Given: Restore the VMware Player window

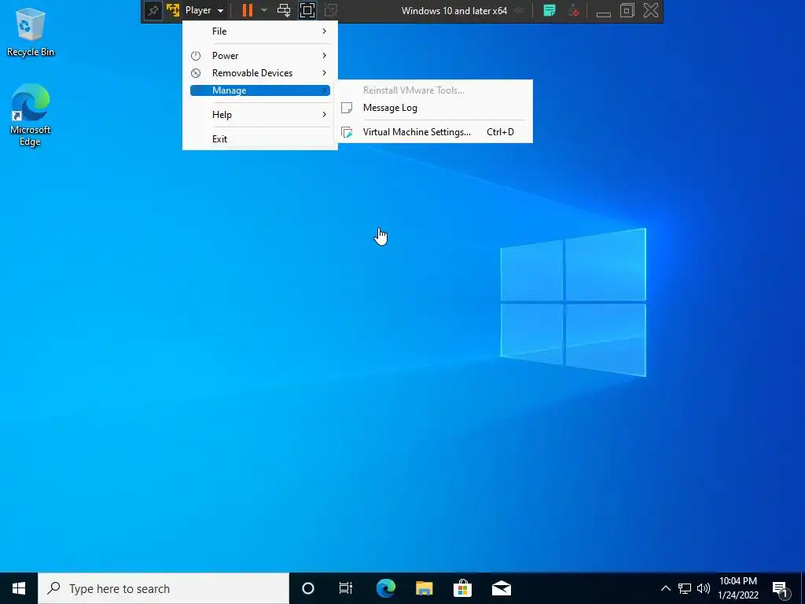Looking at the screenshot, I should [x=627, y=11].
